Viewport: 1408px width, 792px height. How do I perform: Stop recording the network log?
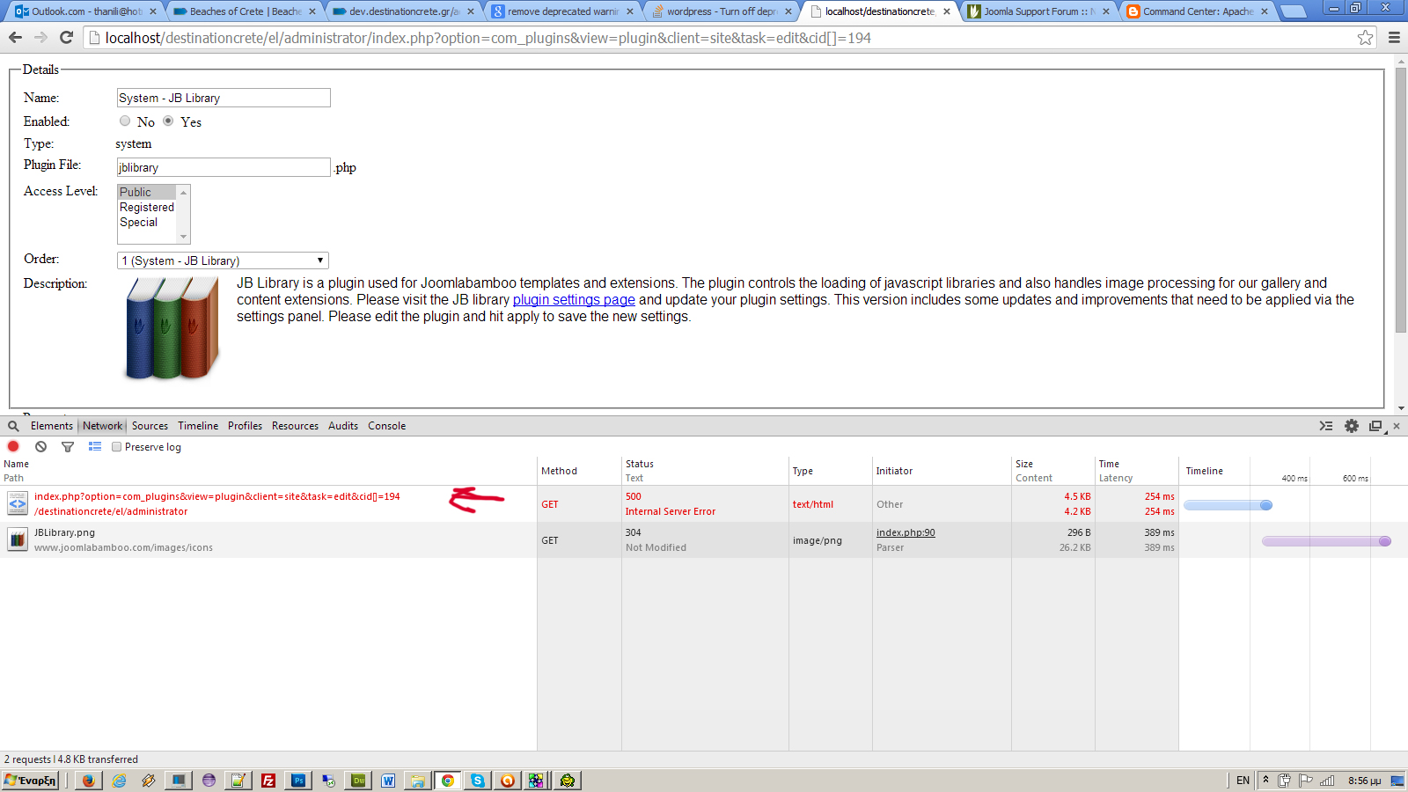[x=13, y=447]
